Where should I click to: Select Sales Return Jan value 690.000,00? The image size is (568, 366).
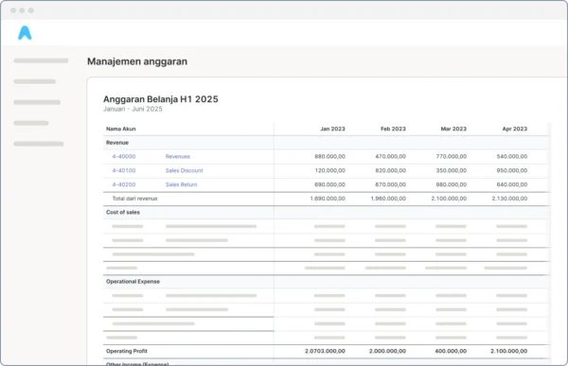(329, 184)
